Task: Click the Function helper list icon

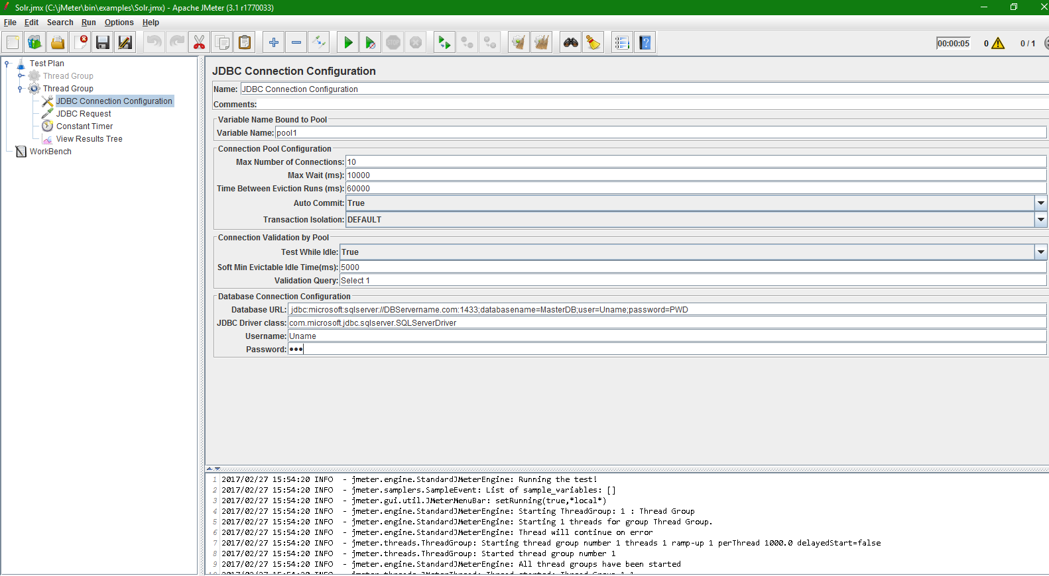Action: pos(622,43)
